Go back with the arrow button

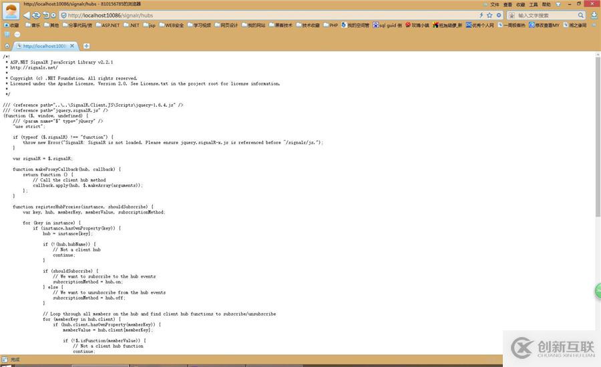tap(26, 15)
